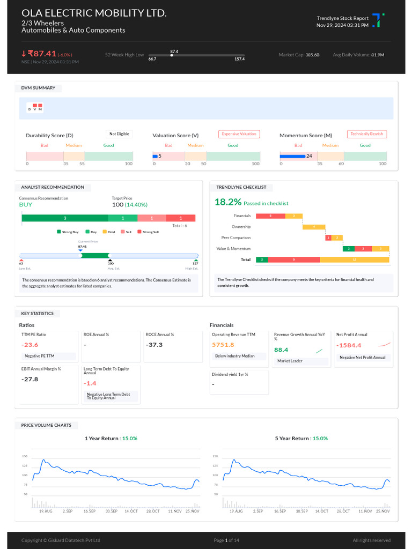Click the red low estimate triangle
The width and height of the screenshot is (412, 549).
21,261
